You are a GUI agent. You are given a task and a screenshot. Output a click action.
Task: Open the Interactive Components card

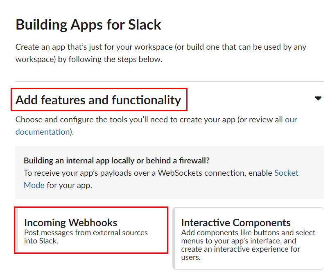pyautogui.click(x=248, y=239)
